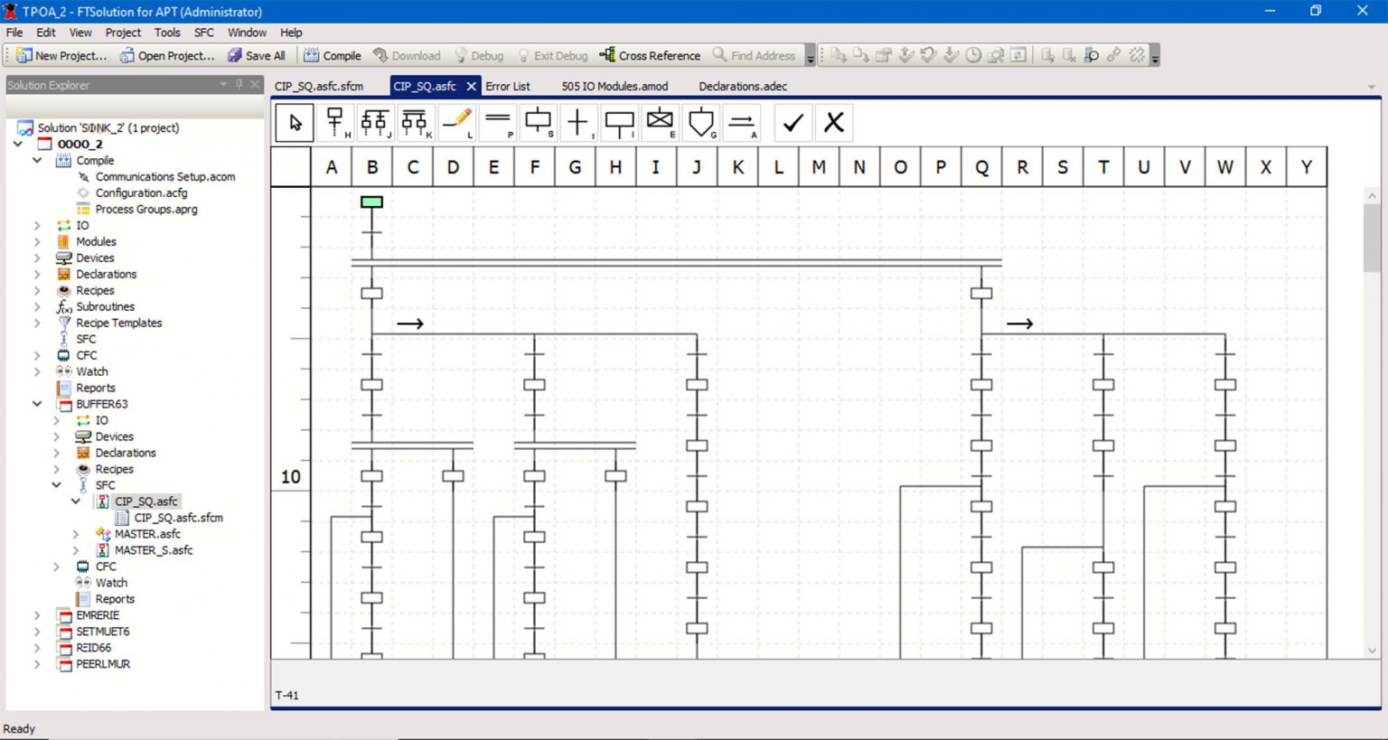
Task: Switch to the Declarations.adec tab
Action: (x=742, y=87)
